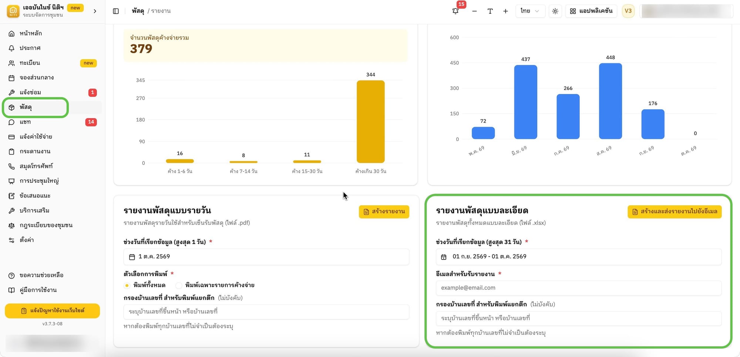Open the แอปพลิเคชัน apps grid
The height and width of the screenshot is (357, 740).
591,11
